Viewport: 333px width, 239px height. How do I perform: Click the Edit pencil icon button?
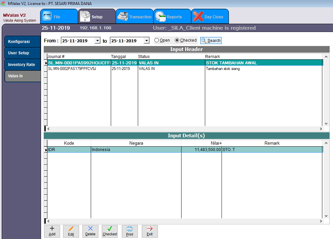point(71,231)
